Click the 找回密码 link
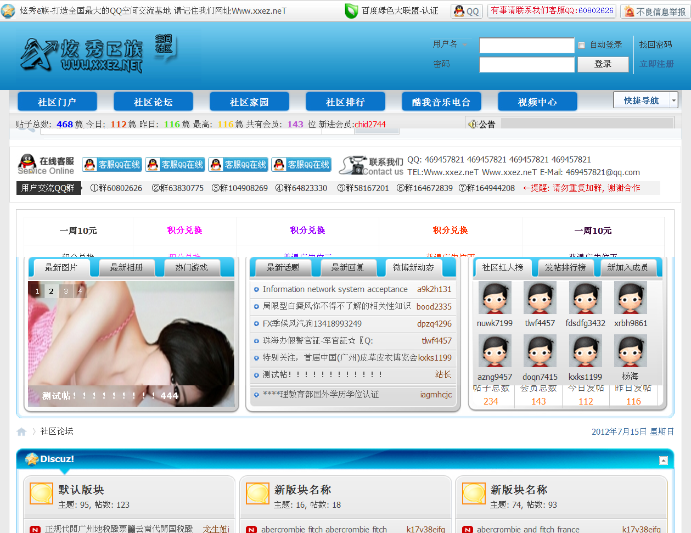691x533 pixels. click(656, 44)
